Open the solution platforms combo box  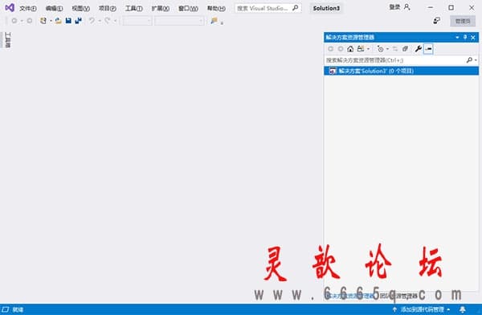[179, 21]
